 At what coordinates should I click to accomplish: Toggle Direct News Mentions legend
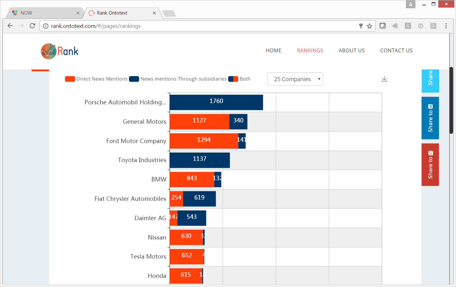(x=96, y=79)
